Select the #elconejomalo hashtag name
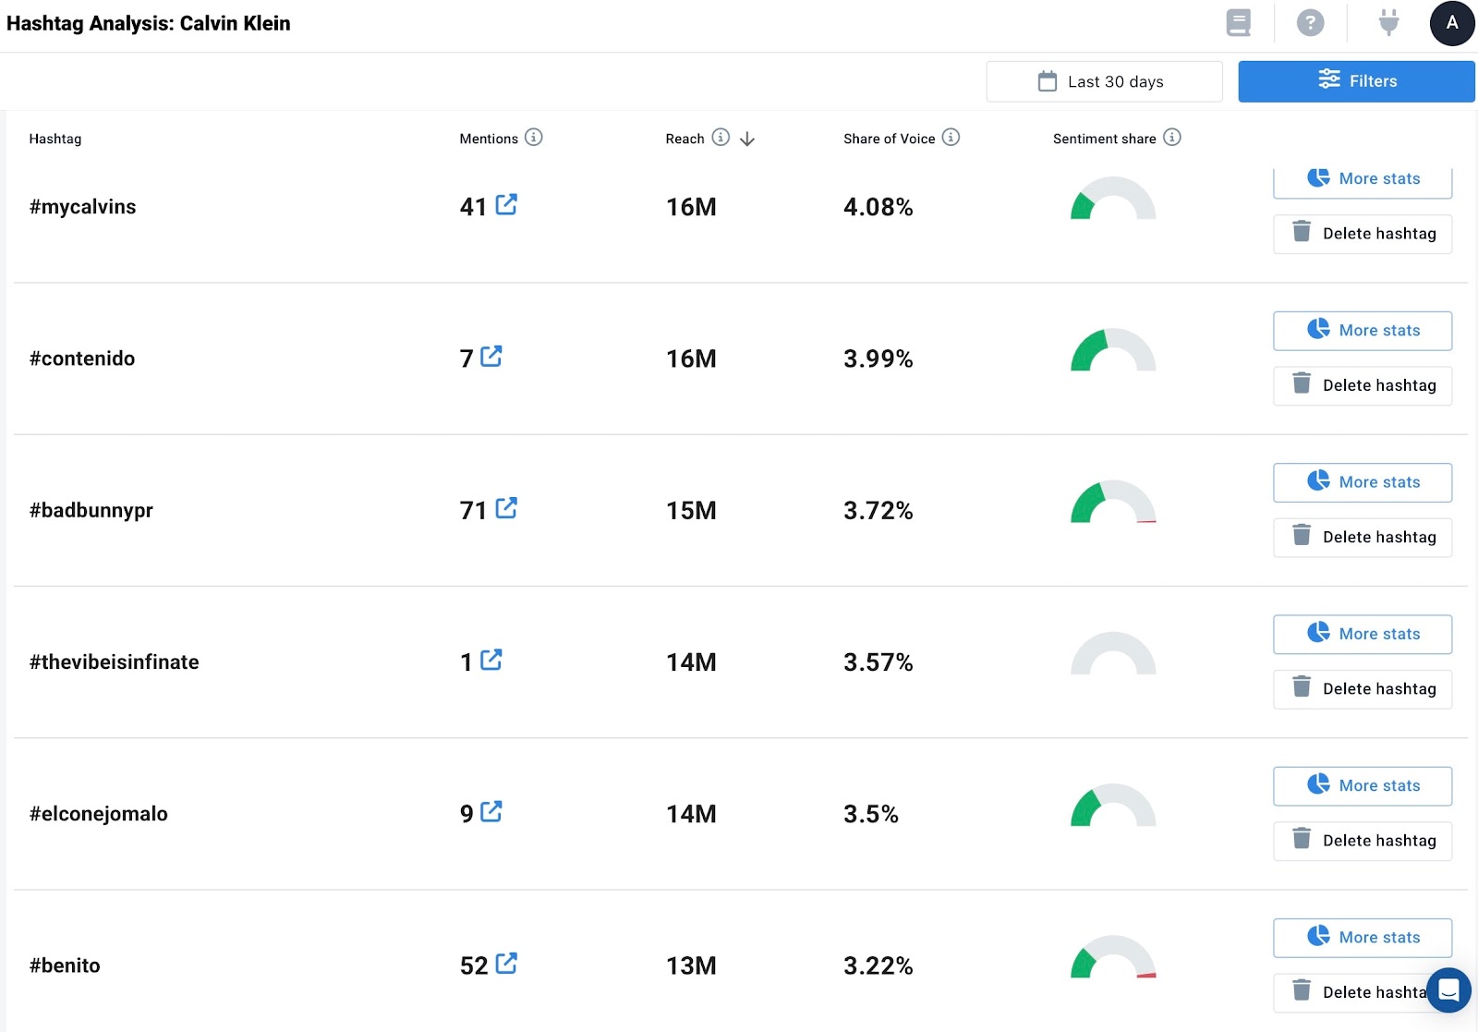The image size is (1478, 1032). click(98, 814)
